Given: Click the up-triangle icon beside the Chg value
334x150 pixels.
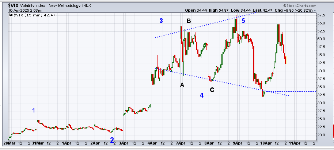Looking at the screenshot, I should point(315,11).
